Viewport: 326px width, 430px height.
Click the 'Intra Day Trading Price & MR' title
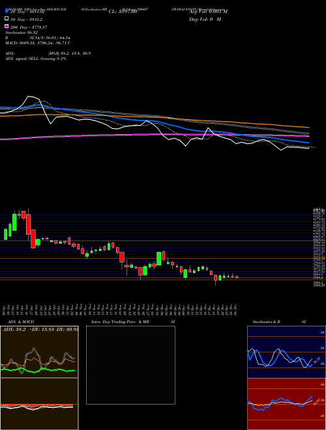[120, 322]
